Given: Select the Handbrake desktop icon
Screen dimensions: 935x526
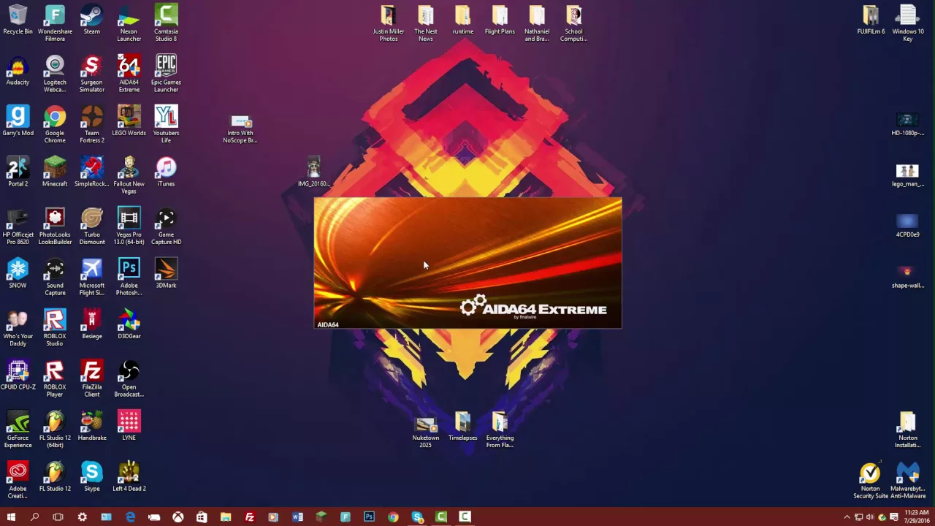Looking at the screenshot, I should [x=91, y=427].
